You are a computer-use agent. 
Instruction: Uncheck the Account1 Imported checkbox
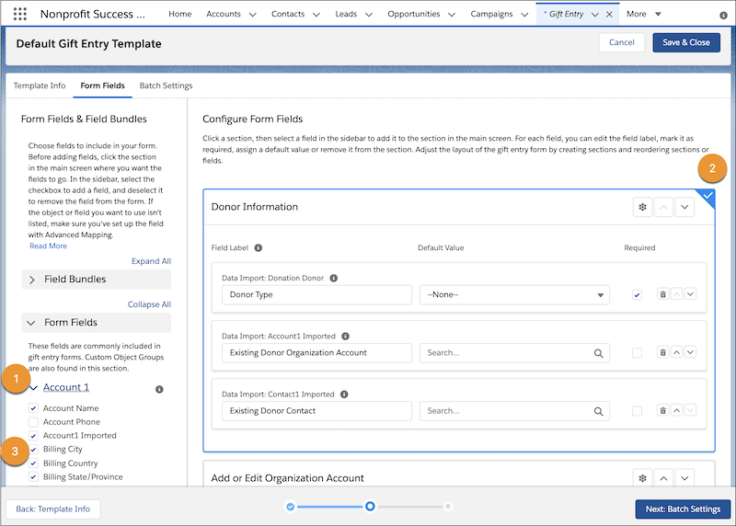click(33, 436)
